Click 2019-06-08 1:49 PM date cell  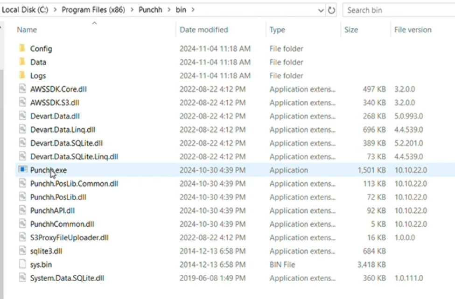212,278
